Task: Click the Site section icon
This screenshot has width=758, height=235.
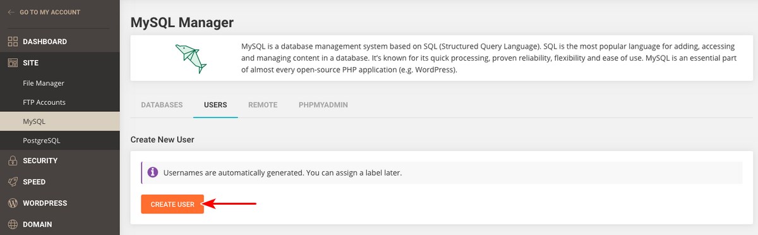Action: pyautogui.click(x=12, y=63)
